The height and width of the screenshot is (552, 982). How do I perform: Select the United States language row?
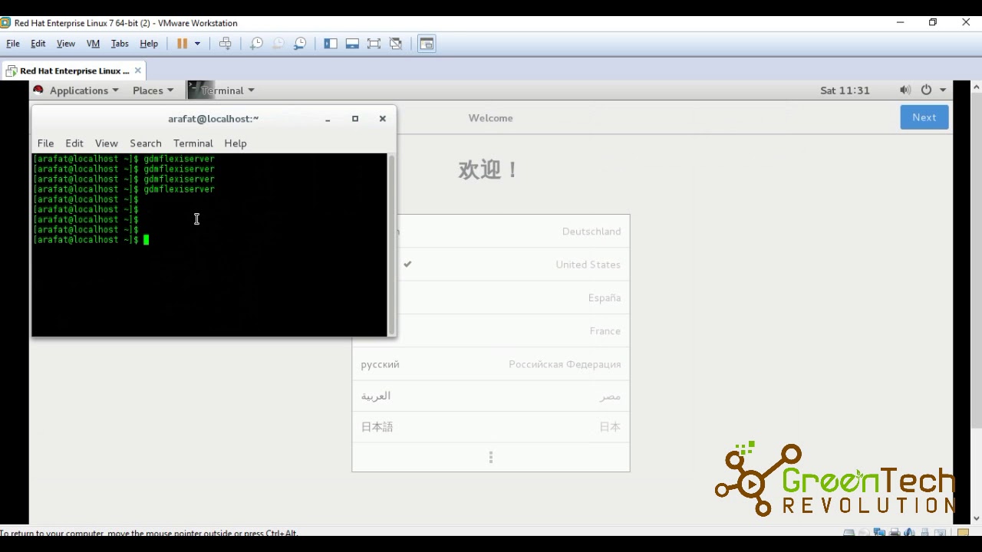tap(512, 264)
